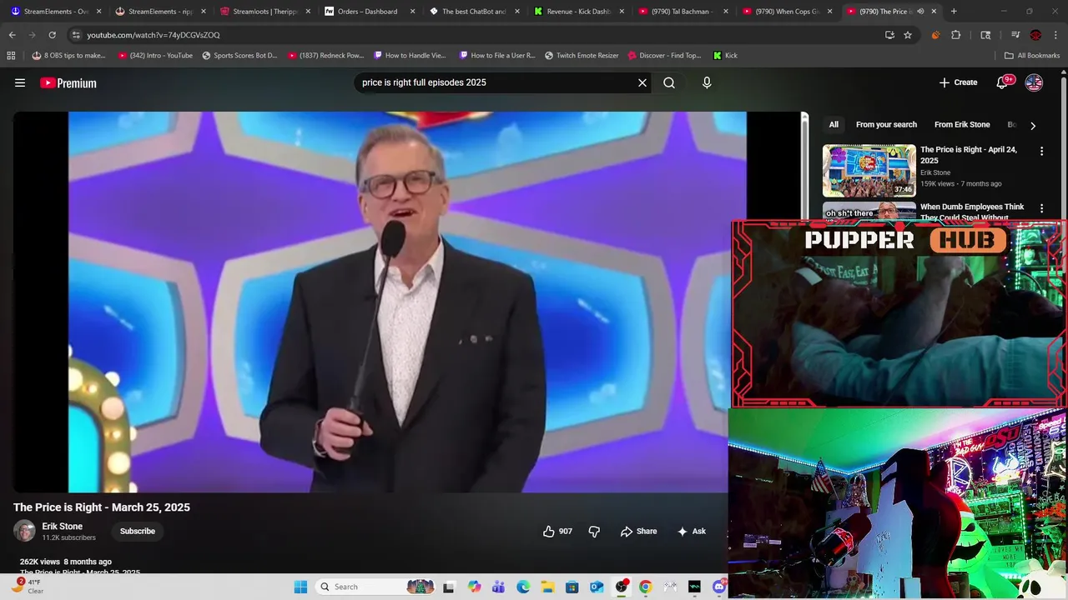Open YouTube notifications bell
Image resolution: width=1068 pixels, height=600 pixels.
click(x=1003, y=82)
